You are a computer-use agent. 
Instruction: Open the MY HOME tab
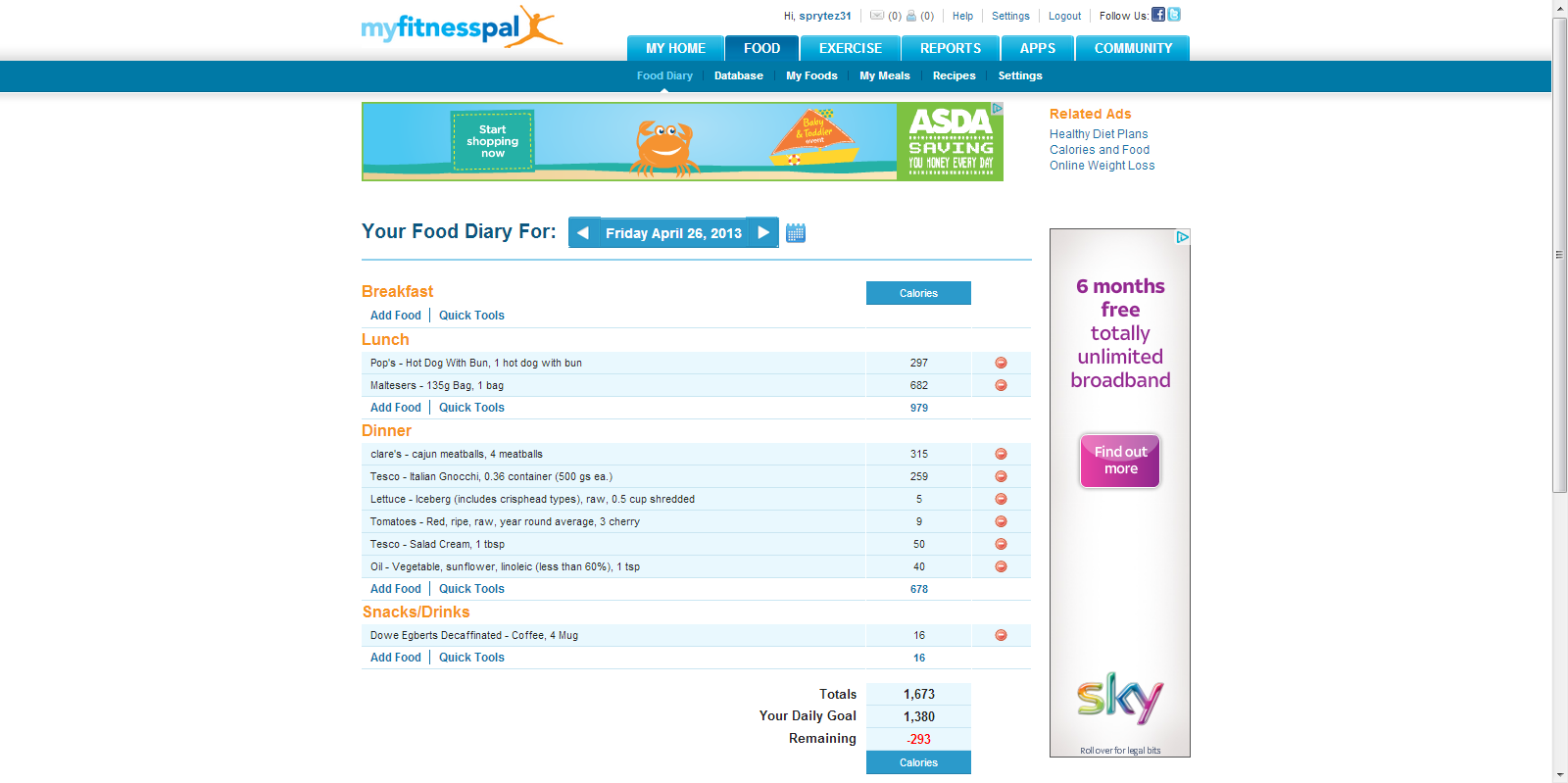675,48
